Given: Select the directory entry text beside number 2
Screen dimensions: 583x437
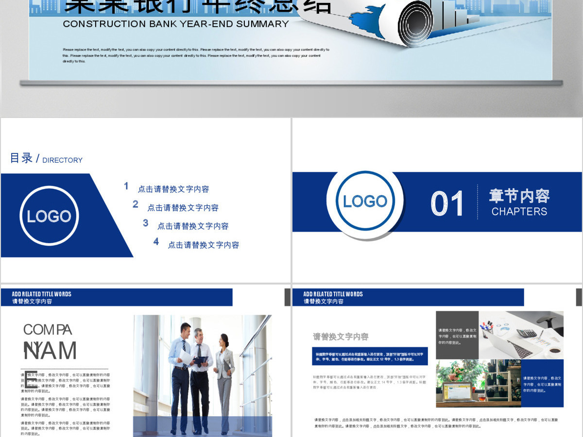Looking at the screenshot, I should (x=183, y=208).
